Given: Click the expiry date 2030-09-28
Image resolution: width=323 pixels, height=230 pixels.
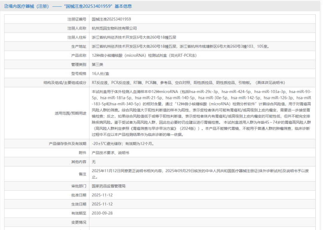Looking at the screenshot, I should (x=102, y=213).
